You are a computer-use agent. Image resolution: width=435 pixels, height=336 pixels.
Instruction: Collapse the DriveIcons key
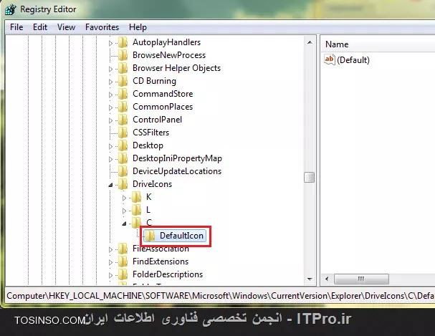(110, 185)
